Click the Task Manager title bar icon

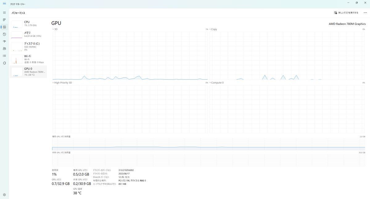pyautogui.click(x=4, y=3)
